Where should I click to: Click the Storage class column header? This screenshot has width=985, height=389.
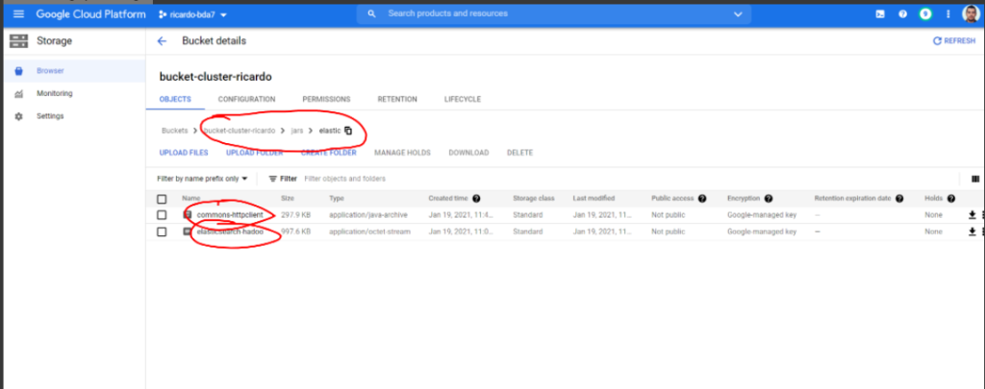click(x=533, y=198)
